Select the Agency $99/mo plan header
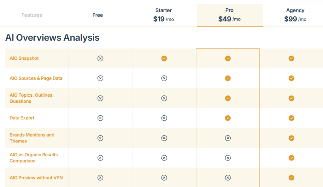Image resolution: width=323 pixels, height=187 pixels. point(295,15)
